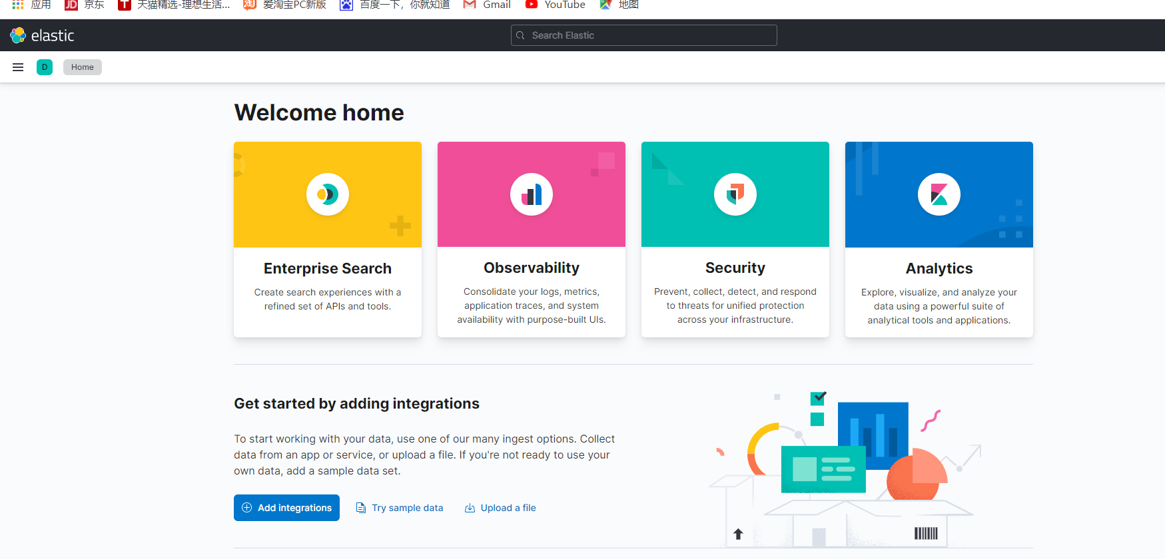Click the Elastic logo

coord(42,35)
